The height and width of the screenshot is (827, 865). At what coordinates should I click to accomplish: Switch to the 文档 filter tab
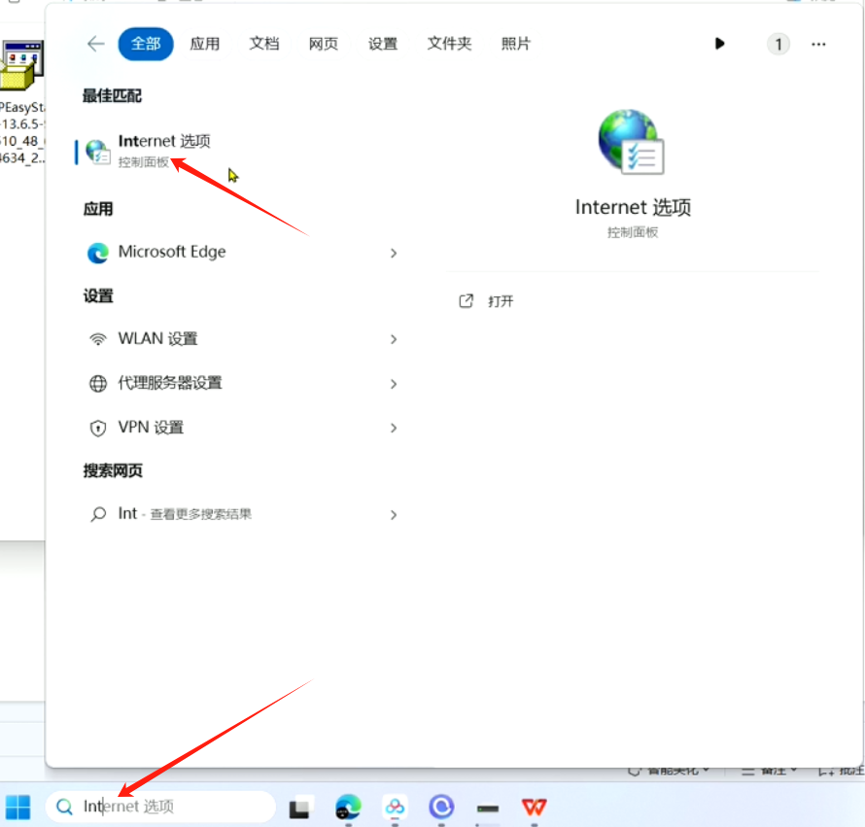click(x=264, y=44)
